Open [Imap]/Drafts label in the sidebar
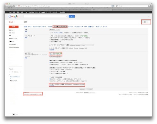 [12, 45]
